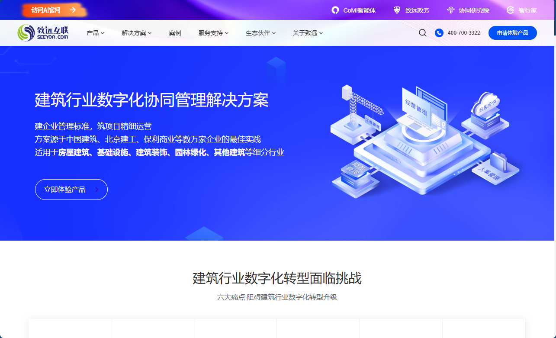Expand the 生态伙伴 dropdown menu

260,33
